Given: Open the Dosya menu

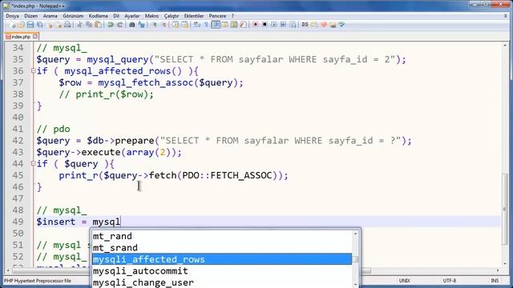Looking at the screenshot, I should point(12,16).
